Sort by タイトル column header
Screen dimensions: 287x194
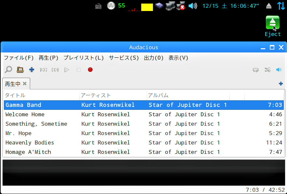point(42,95)
